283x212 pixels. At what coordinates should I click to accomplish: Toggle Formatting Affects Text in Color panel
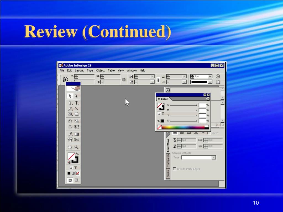(x=163, y=113)
